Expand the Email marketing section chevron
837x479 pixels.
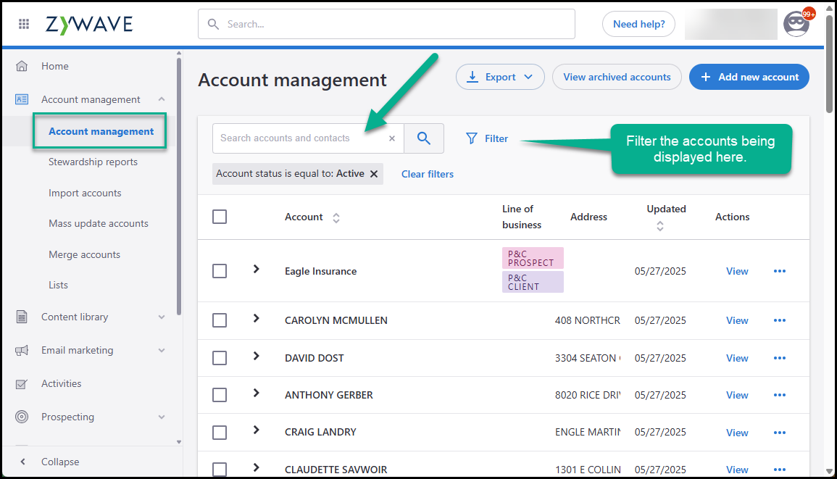point(161,350)
